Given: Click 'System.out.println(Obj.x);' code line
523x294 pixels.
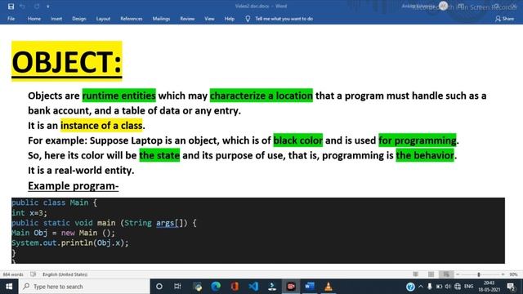Looking at the screenshot, I should point(70,243).
